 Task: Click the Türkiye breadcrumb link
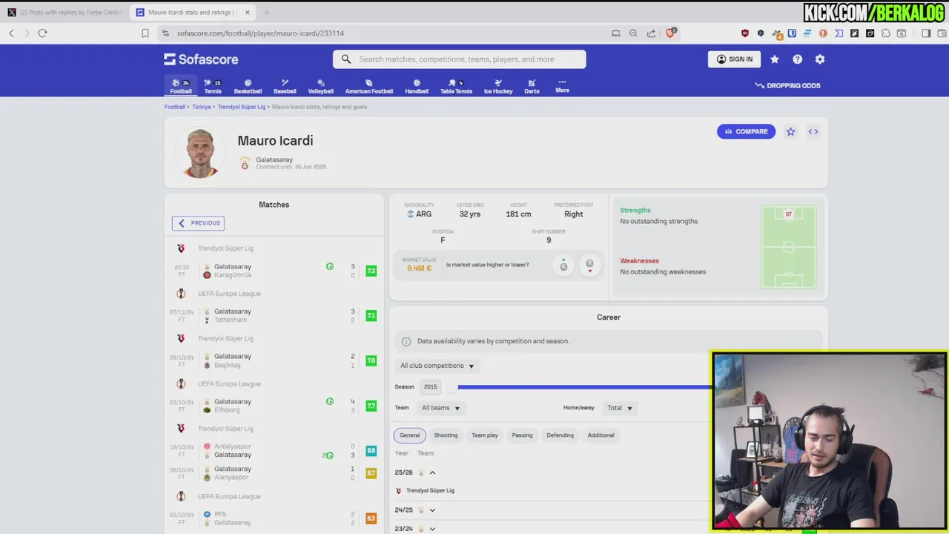tap(202, 107)
